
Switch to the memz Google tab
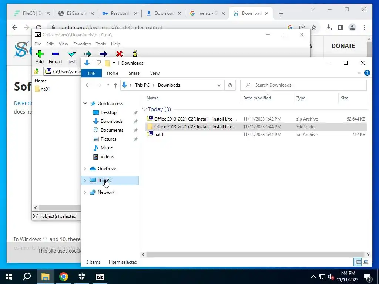pos(207,13)
